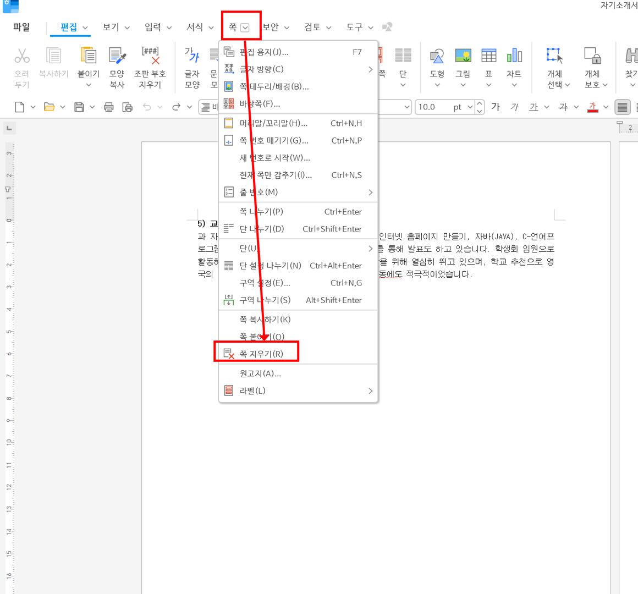The height and width of the screenshot is (594, 638).
Task: Select 원고지(A)... menu item
Action: click(298, 373)
